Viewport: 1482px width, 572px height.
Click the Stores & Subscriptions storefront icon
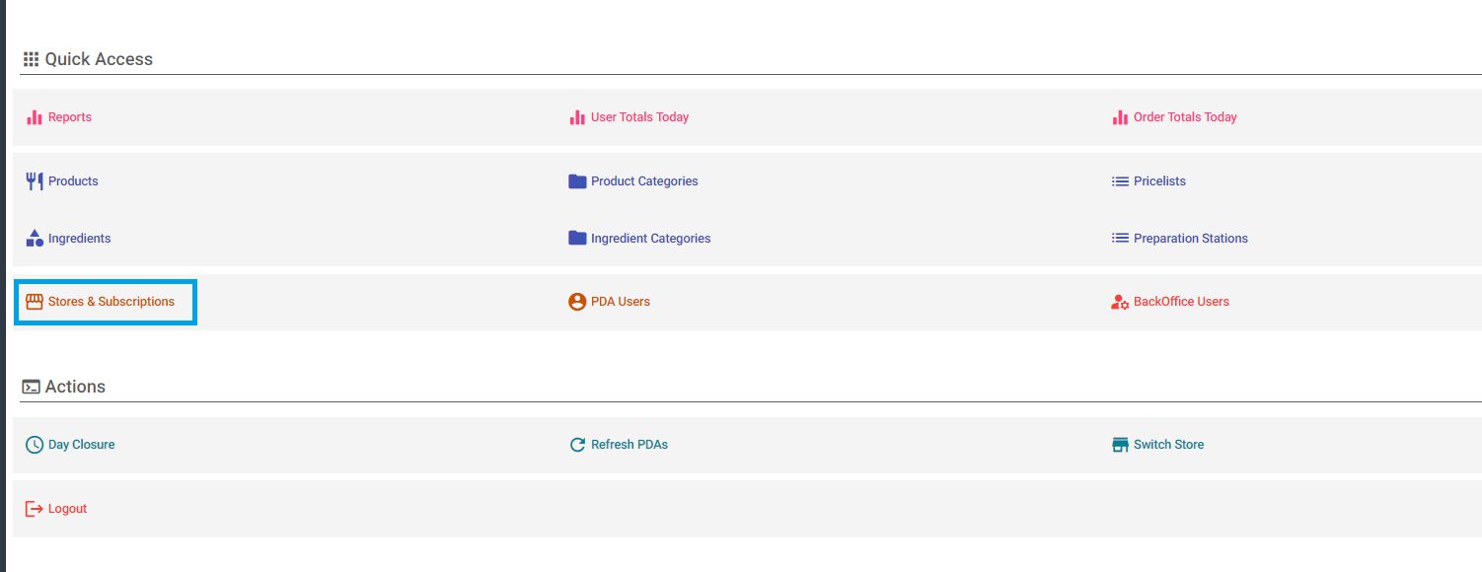click(35, 302)
